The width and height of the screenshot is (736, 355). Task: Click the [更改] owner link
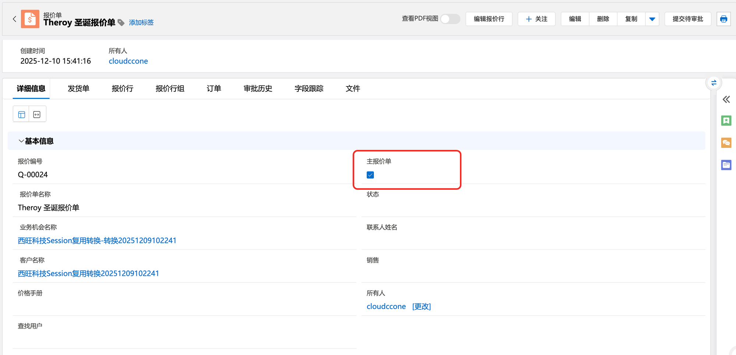pos(421,306)
